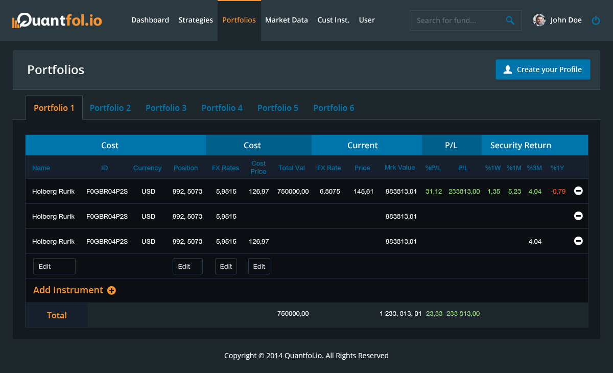Click the Add Instrument plus icon
Screen dimensions: 613x373
coord(111,290)
